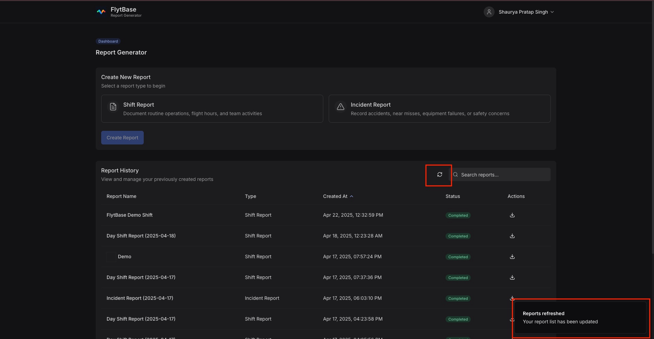The image size is (654, 339).
Task: Click the Shift Report document icon
Action: pyautogui.click(x=113, y=107)
